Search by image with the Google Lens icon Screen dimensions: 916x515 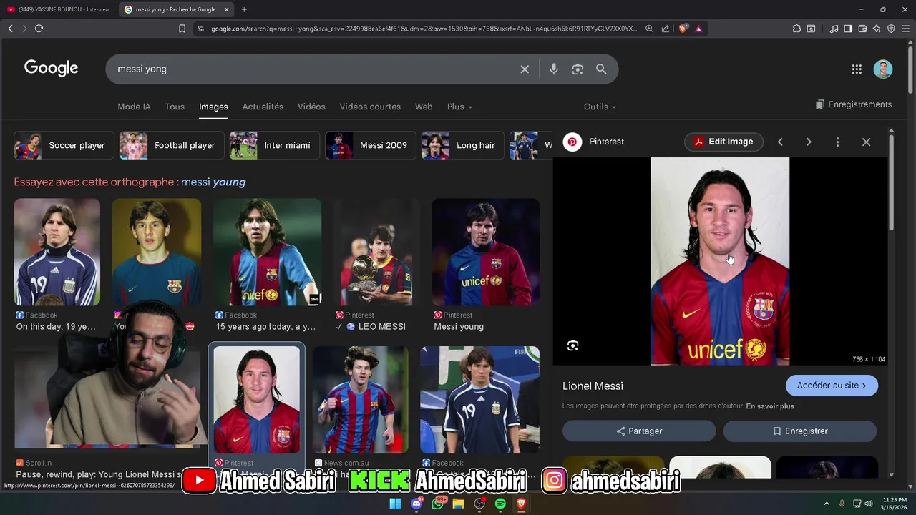pyautogui.click(x=578, y=69)
